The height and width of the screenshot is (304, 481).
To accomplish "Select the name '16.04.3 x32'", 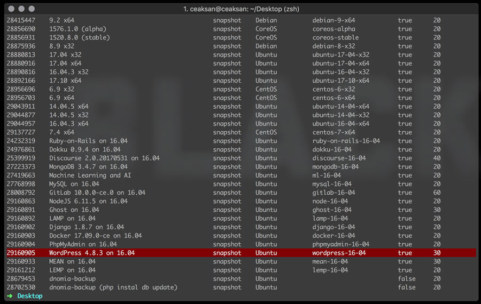I will (x=69, y=72).
